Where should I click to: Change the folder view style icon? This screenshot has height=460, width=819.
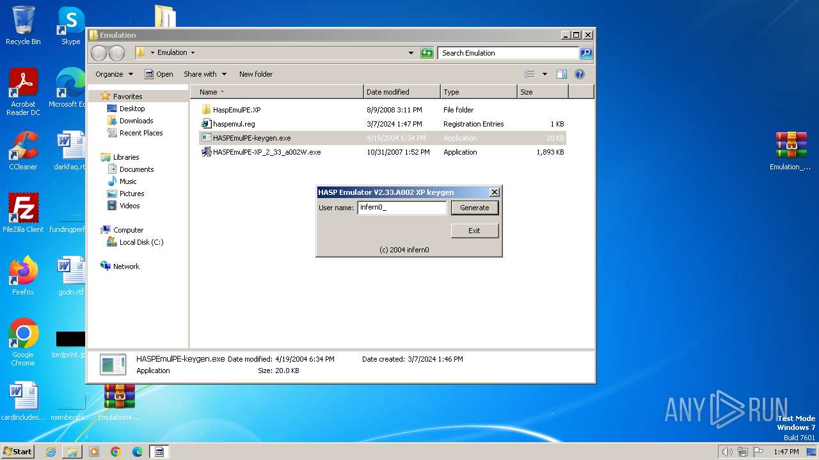pos(529,74)
